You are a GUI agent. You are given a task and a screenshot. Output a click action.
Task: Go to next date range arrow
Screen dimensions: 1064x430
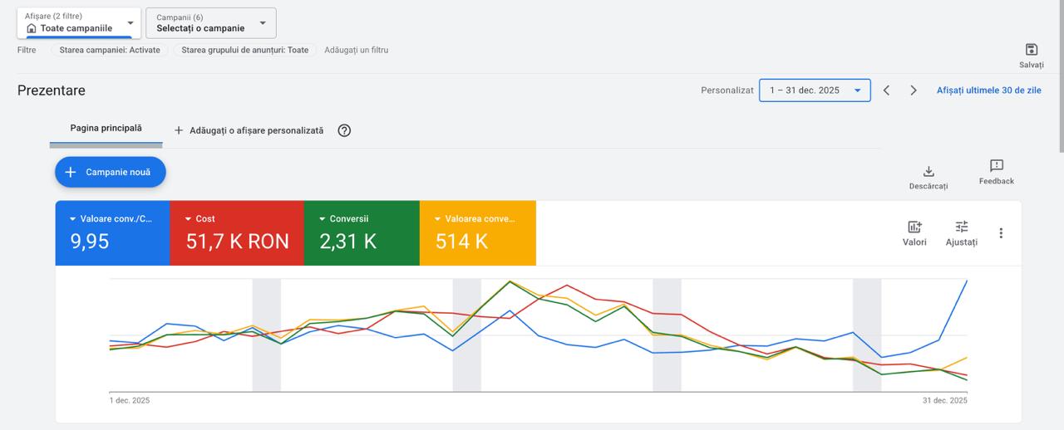click(914, 90)
